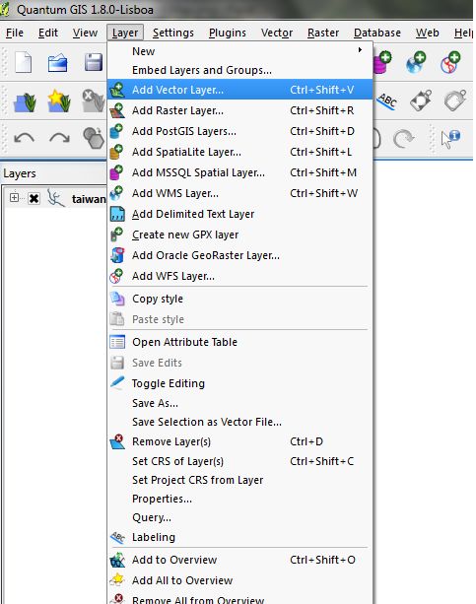Choose Properties... in Layer menu

coord(239,499)
